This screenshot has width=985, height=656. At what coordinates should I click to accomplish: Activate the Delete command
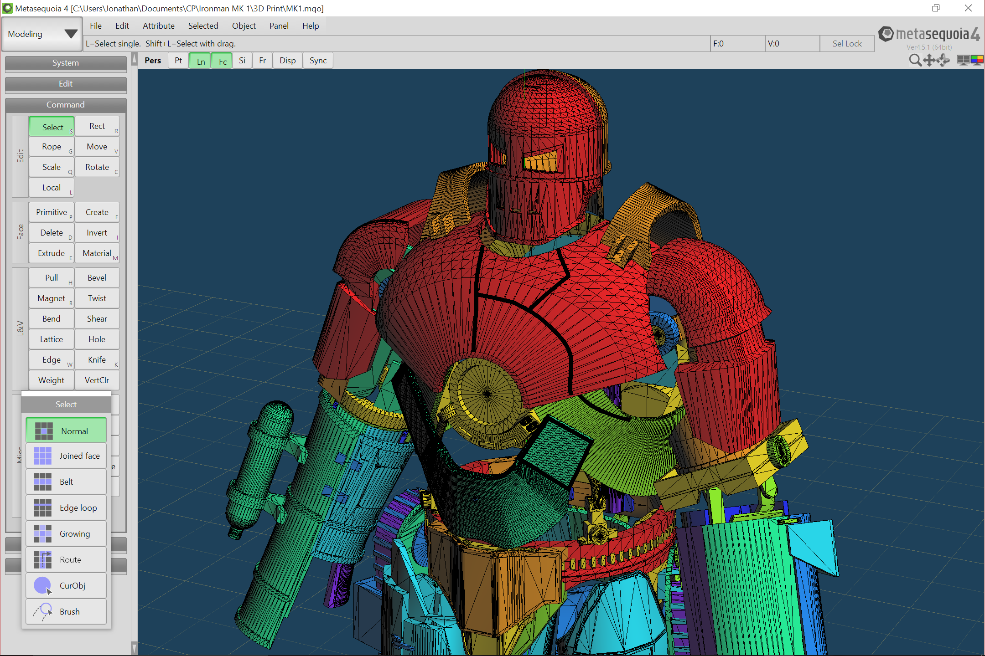(x=52, y=233)
